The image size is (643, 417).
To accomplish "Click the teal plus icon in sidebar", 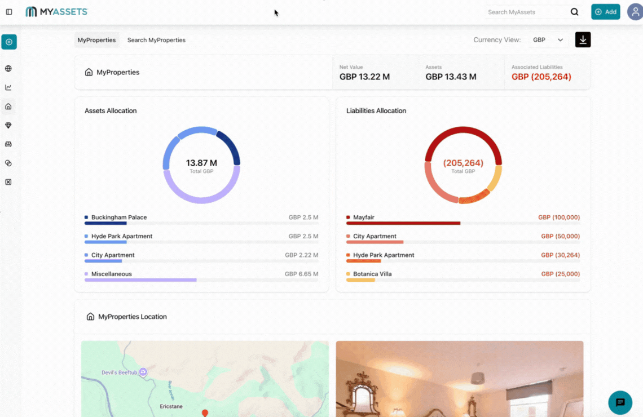I will tap(9, 42).
